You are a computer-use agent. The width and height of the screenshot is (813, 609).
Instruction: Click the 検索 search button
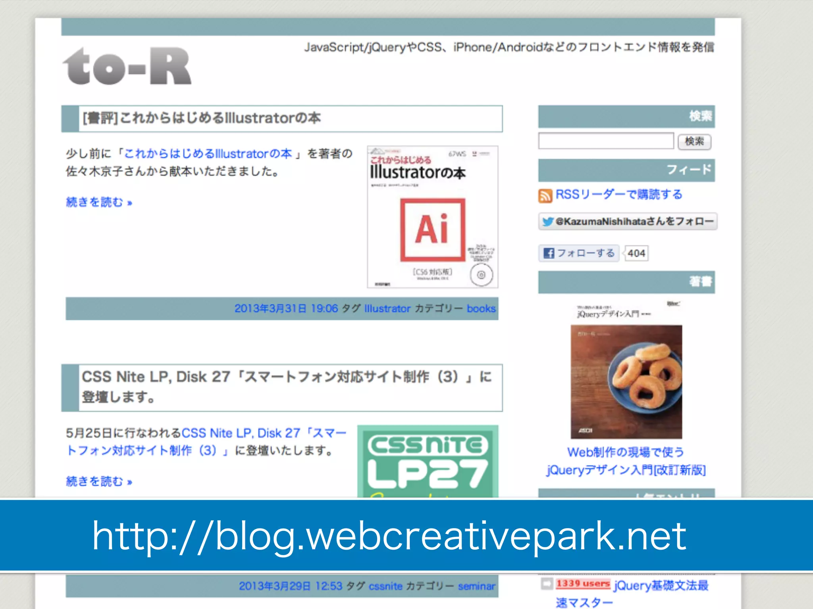(694, 141)
